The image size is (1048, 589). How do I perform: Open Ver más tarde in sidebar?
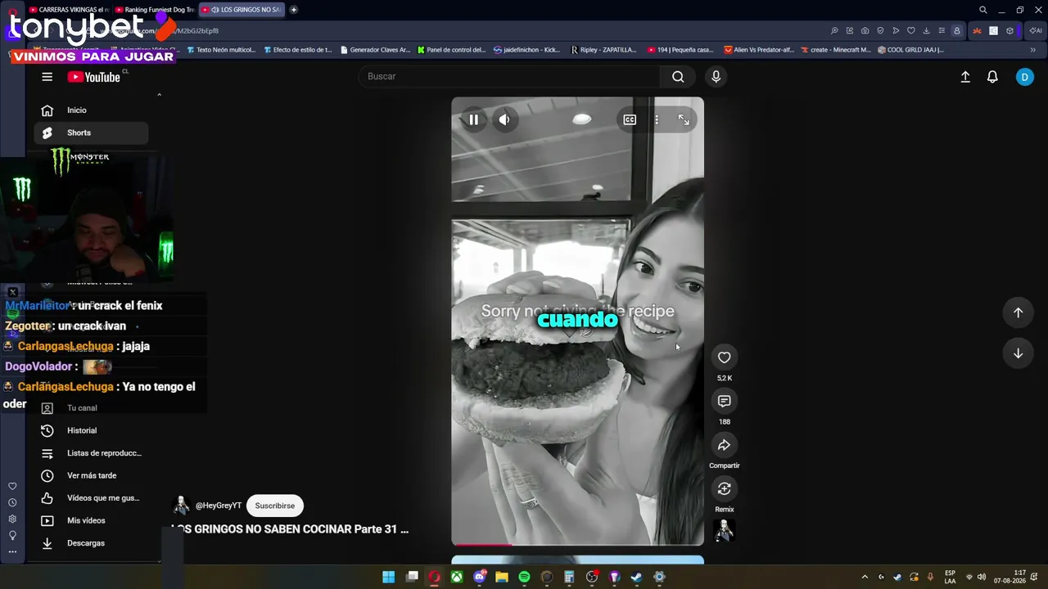tap(91, 475)
